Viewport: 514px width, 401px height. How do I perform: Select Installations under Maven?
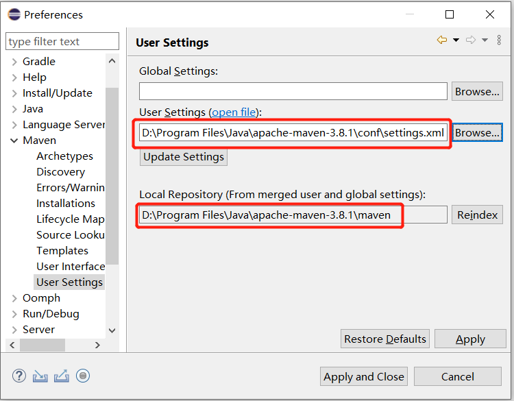click(66, 204)
